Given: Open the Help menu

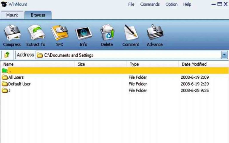Looking at the screenshot, I should tap(187, 4).
